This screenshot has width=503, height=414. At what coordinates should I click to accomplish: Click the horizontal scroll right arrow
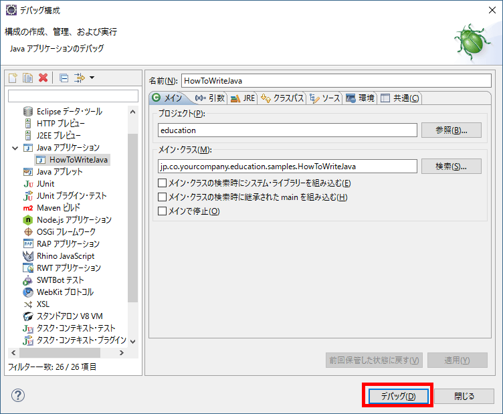(122, 352)
